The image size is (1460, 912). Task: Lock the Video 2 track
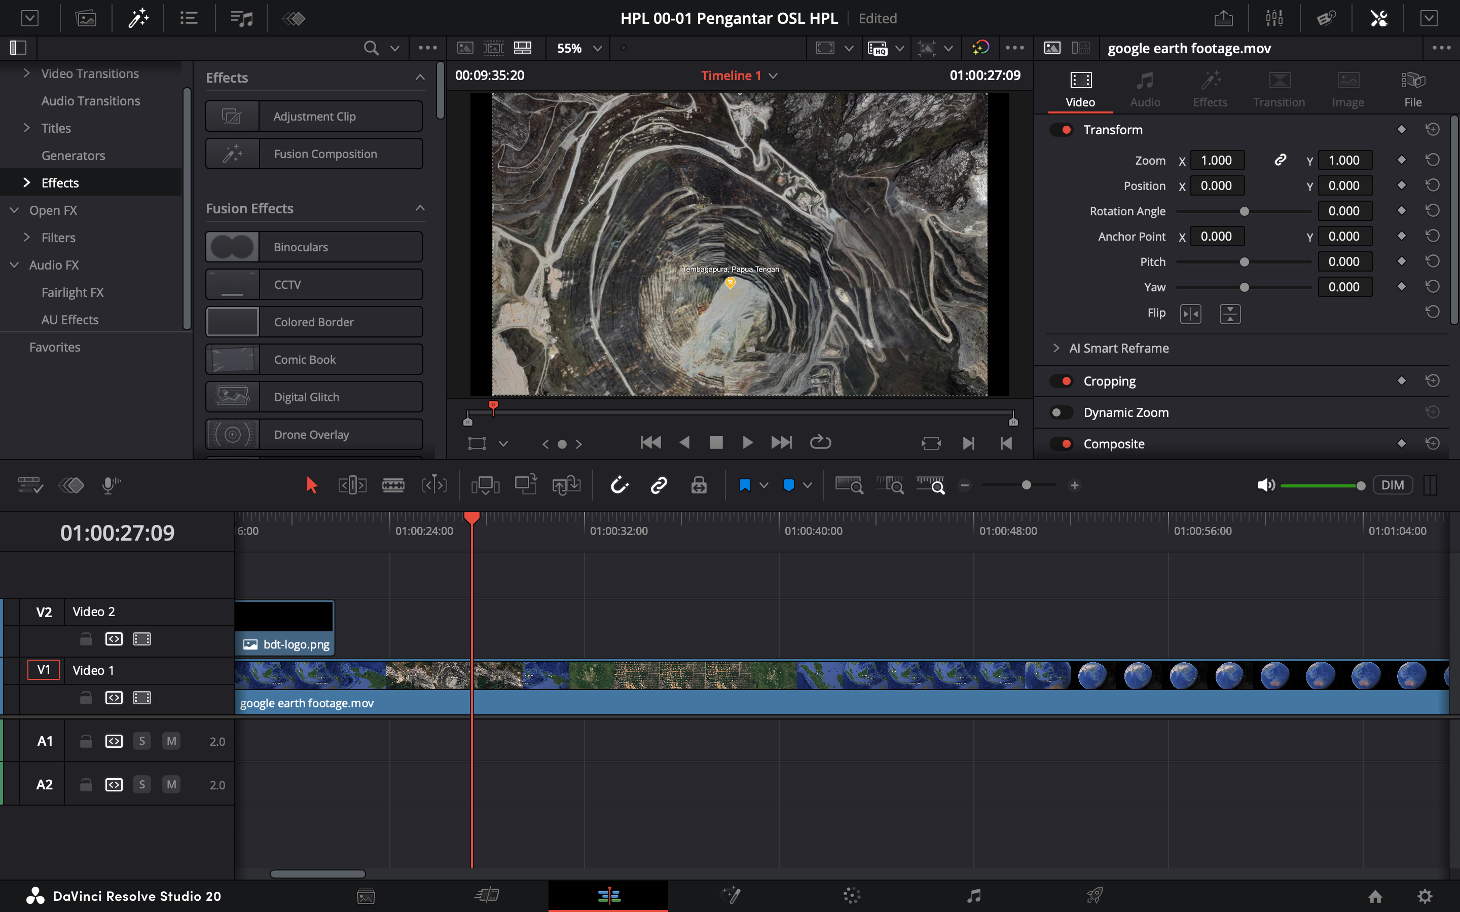[86, 639]
